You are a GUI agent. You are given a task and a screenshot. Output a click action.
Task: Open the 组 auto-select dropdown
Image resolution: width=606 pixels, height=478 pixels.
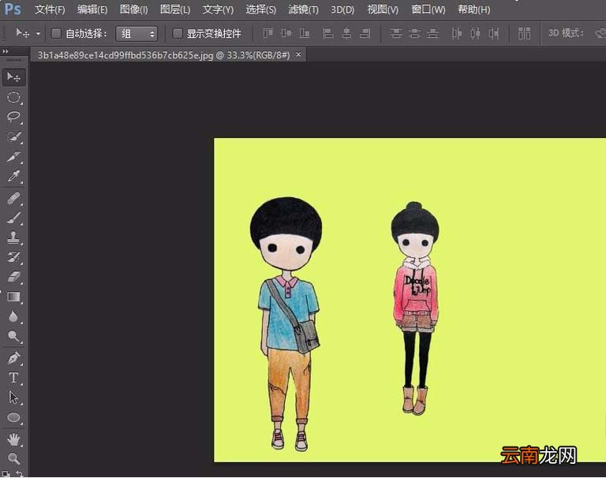pos(137,34)
